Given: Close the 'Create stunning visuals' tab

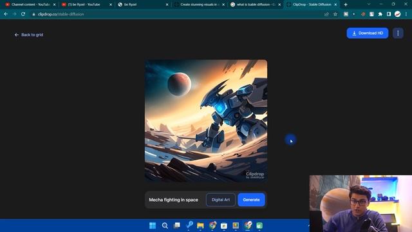Looking at the screenshot, I should click(x=223, y=5).
